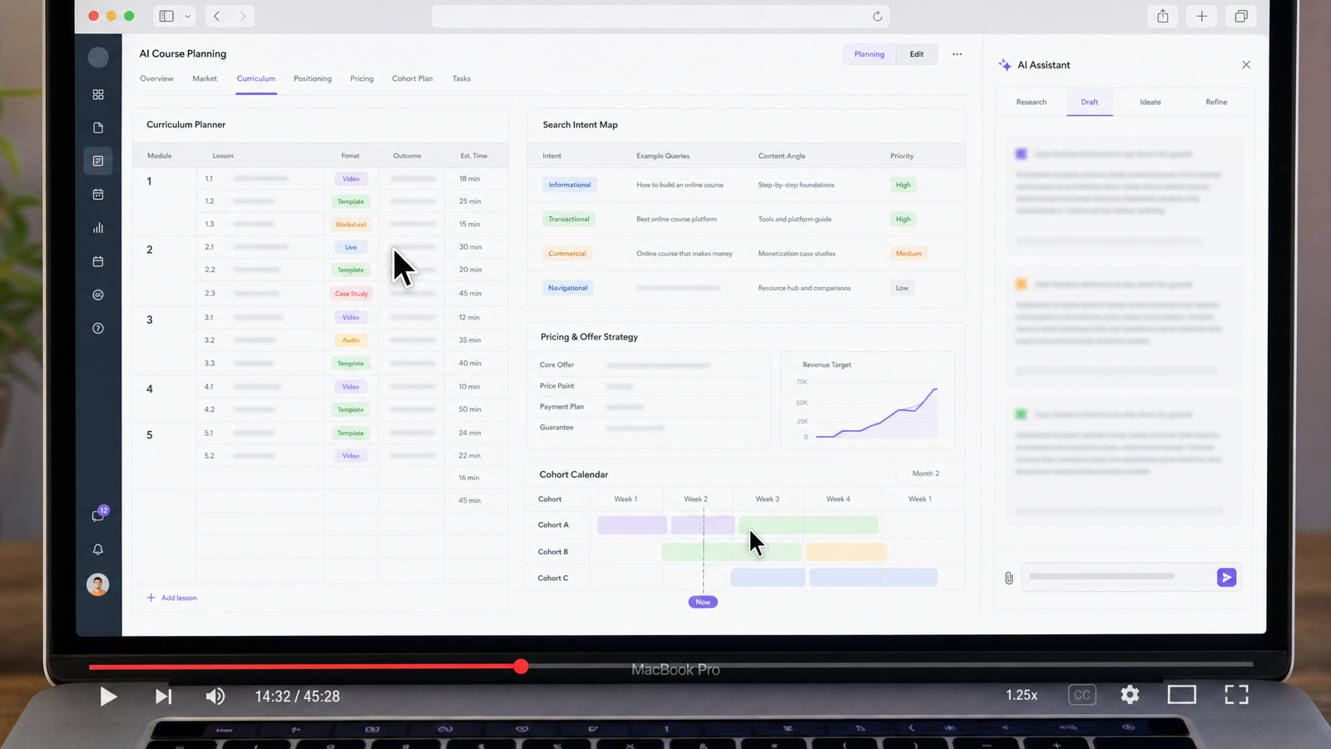Click the Worksheet format tag for lesson 1.3
Image resolution: width=1331 pixels, height=749 pixels.
click(x=351, y=225)
